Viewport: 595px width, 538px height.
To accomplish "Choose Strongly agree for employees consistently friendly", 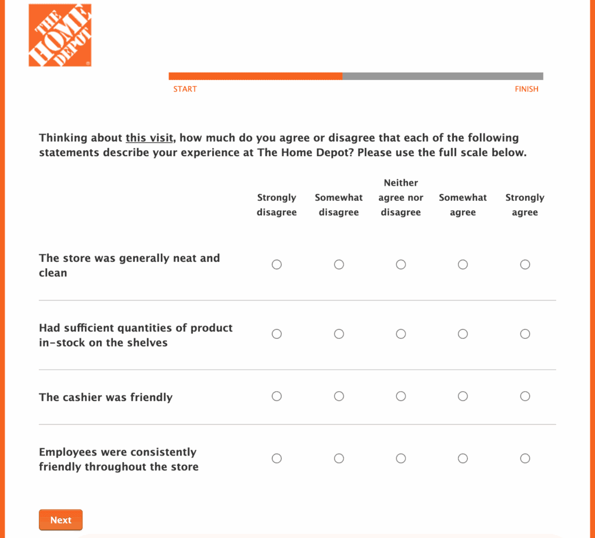I will tap(525, 458).
